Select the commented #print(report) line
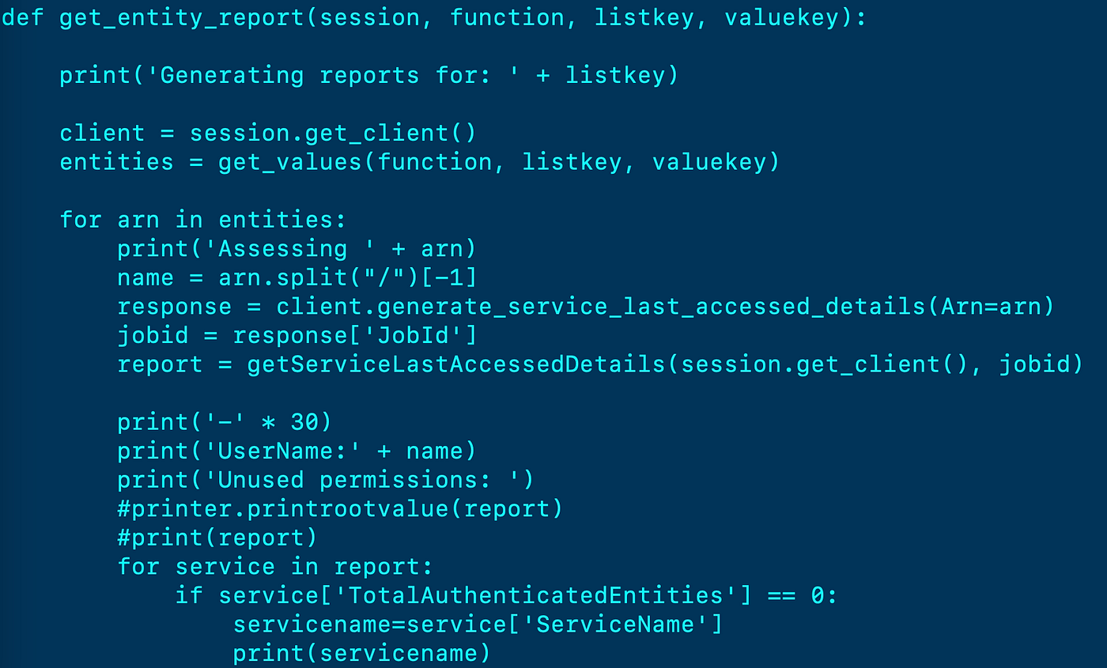The height and width of the screenshot is (668, 1107). point(217,537)
